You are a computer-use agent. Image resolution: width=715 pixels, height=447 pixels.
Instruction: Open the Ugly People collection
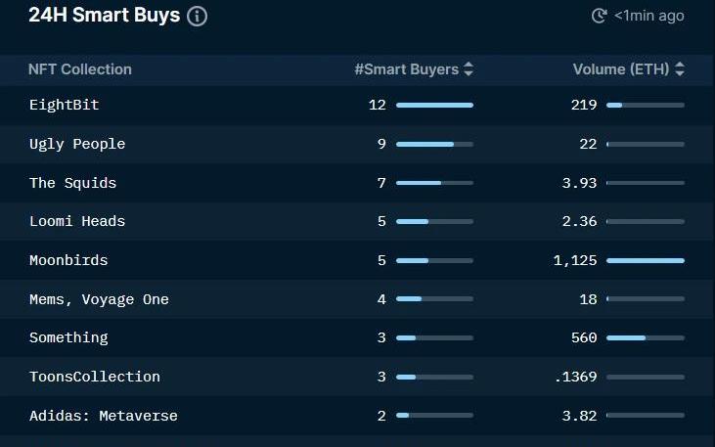[77, 144]
